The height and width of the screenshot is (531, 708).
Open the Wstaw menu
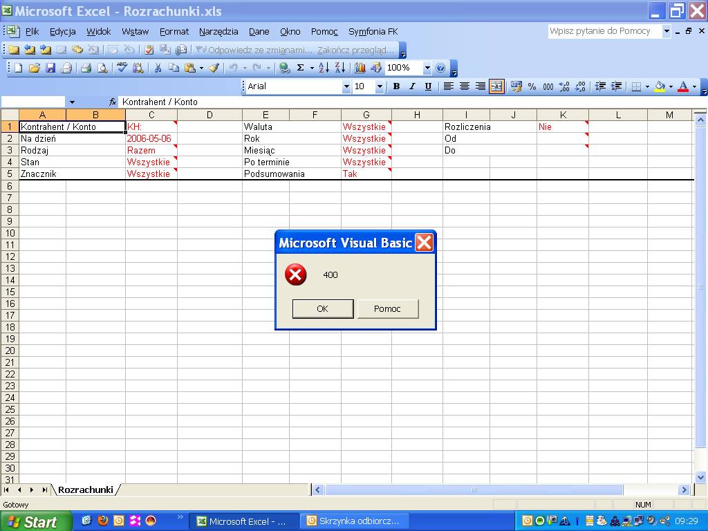click(135, 32)
